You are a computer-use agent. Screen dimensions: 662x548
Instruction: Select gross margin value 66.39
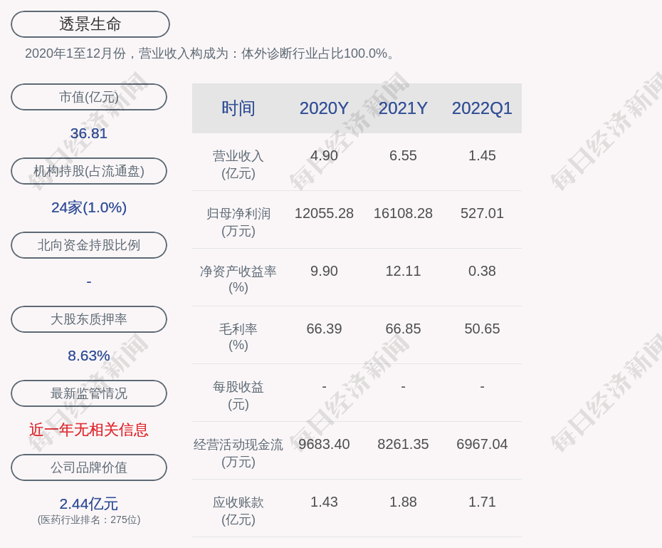pos(324,329)
